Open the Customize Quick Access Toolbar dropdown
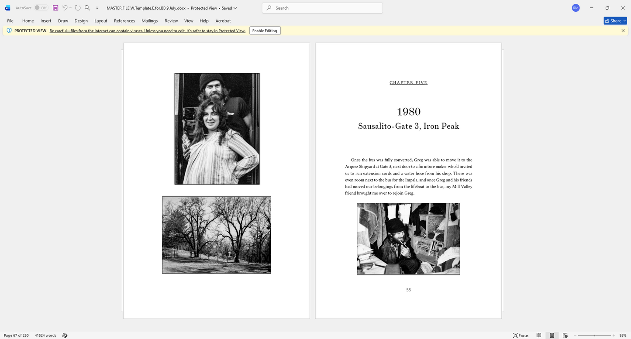631x339 pixels. 97,8
